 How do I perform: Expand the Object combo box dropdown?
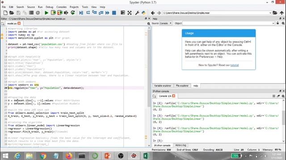coord(273,23)
